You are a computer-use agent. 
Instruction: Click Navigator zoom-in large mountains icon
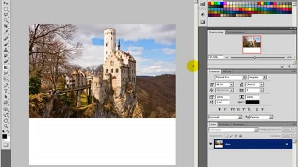289,57
